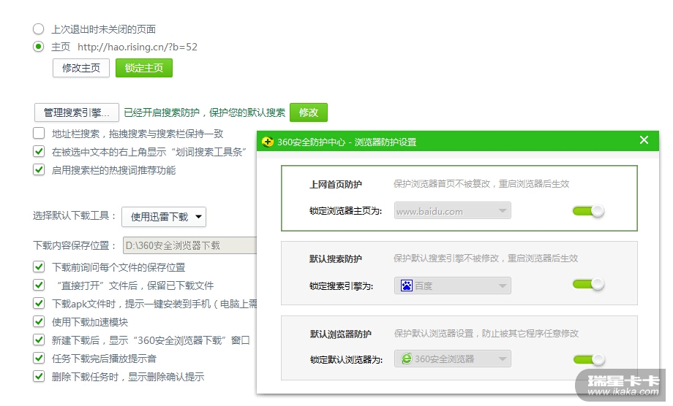Click the 360 shield icon in dialog title
The height and width of the screenshot is (406, 673).
[268, 142]
